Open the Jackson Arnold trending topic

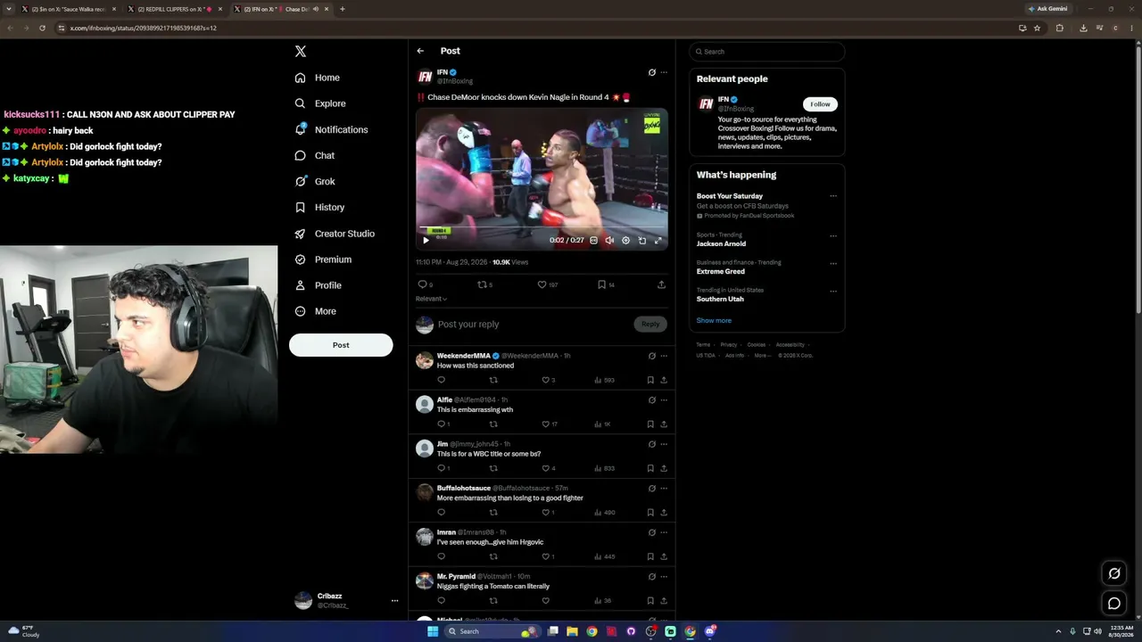click(721, 243)
